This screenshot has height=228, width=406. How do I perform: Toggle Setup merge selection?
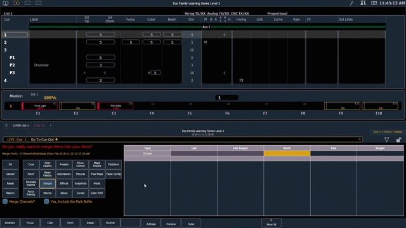tap(64, 193)
